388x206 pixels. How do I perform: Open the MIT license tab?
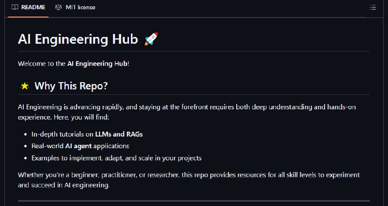coord(75,7)
